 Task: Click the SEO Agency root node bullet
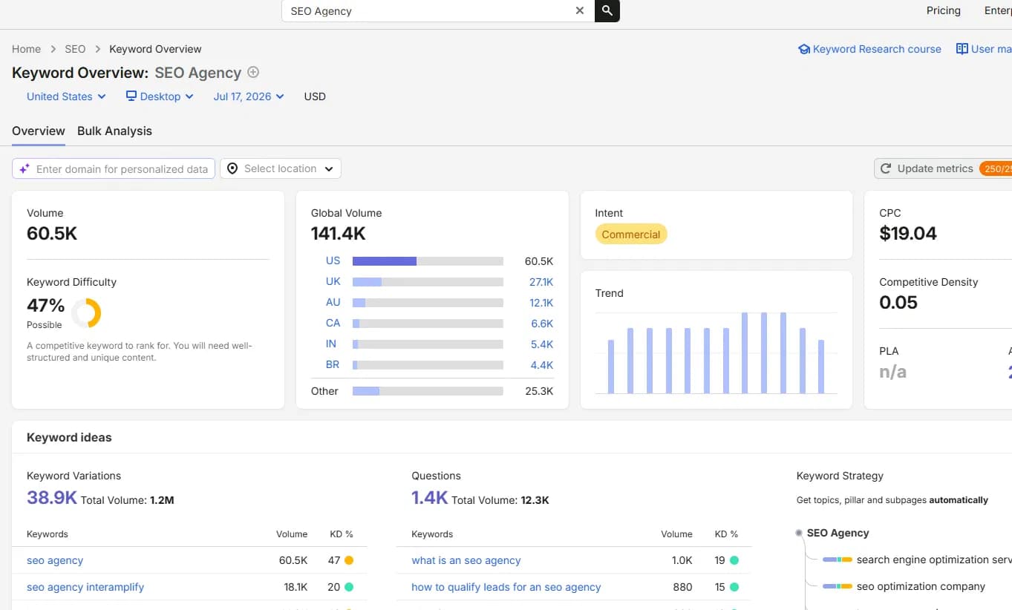[799, 533]
